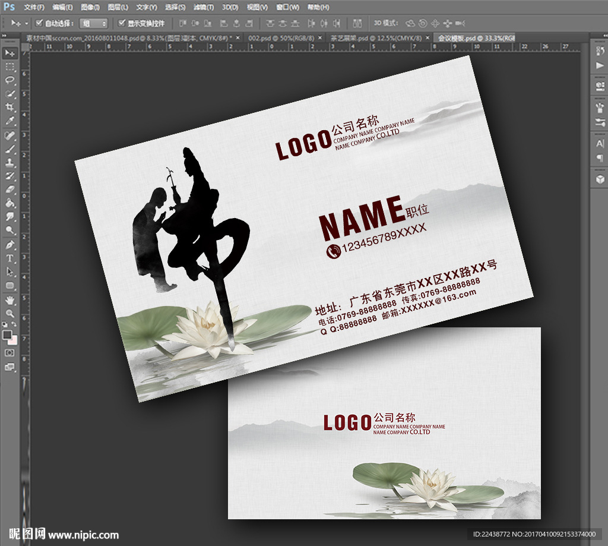This screenshot has height=546, width=608.
Task: Select the Brush tool
Action: 9,149
